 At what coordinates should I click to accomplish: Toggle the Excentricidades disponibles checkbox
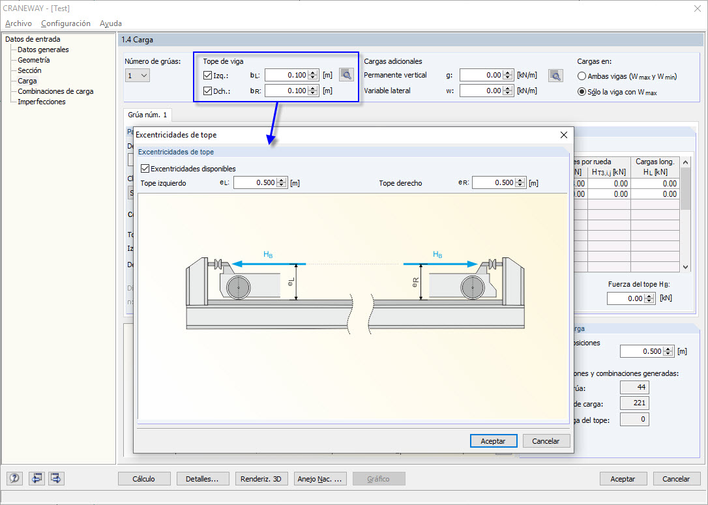(x=145, y=168)
